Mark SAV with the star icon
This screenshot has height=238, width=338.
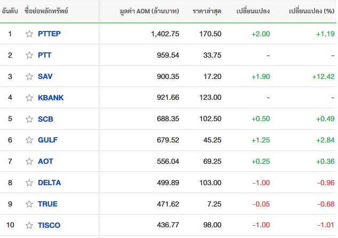coord(29,77)
